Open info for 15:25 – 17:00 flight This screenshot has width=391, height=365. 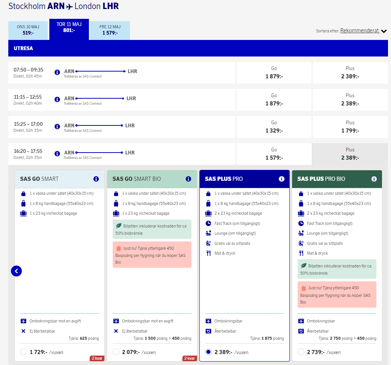[x=57, y=127]
